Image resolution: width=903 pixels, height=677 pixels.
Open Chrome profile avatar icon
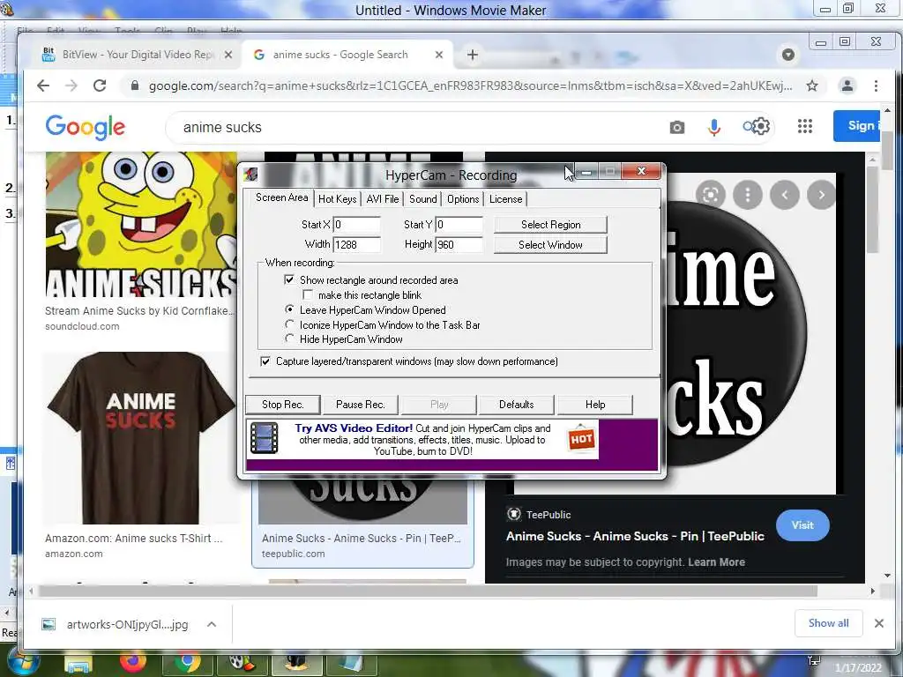tap(847, 86)
